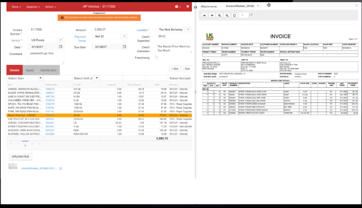Expand the InvoiceReview attachment selector dropdown
Screen dimensions: 362x208
[x=258, y=6]
